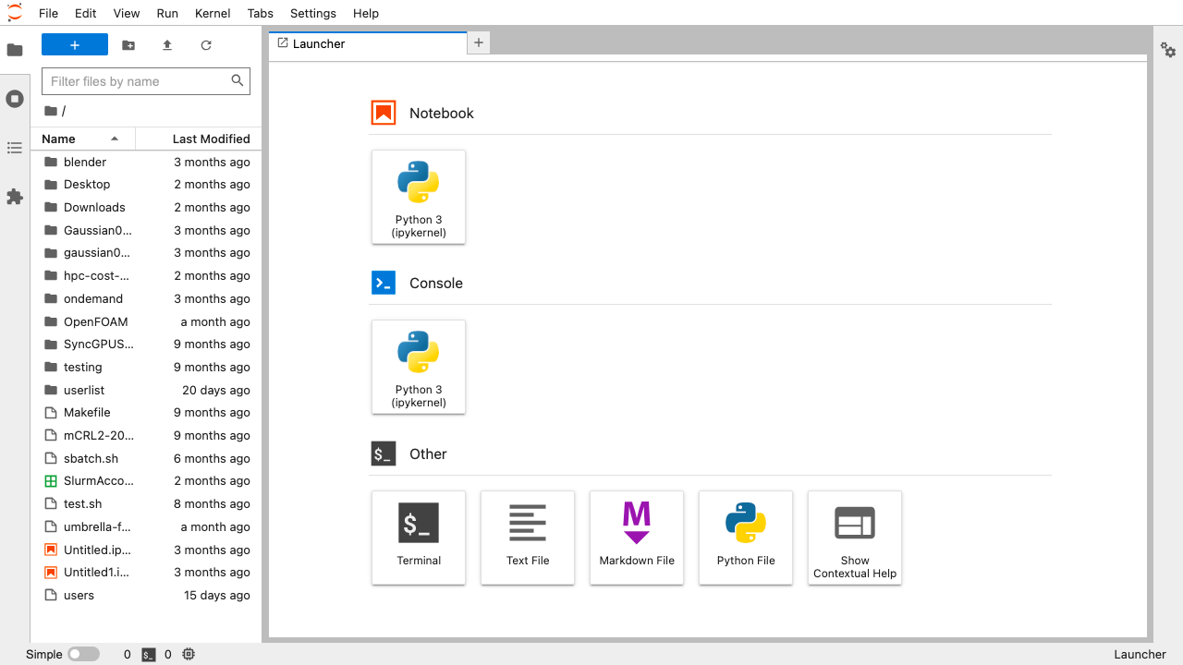This screenshot has height=665, width=1183.
Task: Click the Show Contextual Help card
Action: coord(855,538)
